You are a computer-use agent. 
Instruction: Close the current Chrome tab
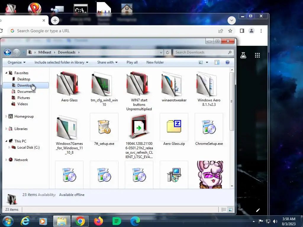coord(44,20)
